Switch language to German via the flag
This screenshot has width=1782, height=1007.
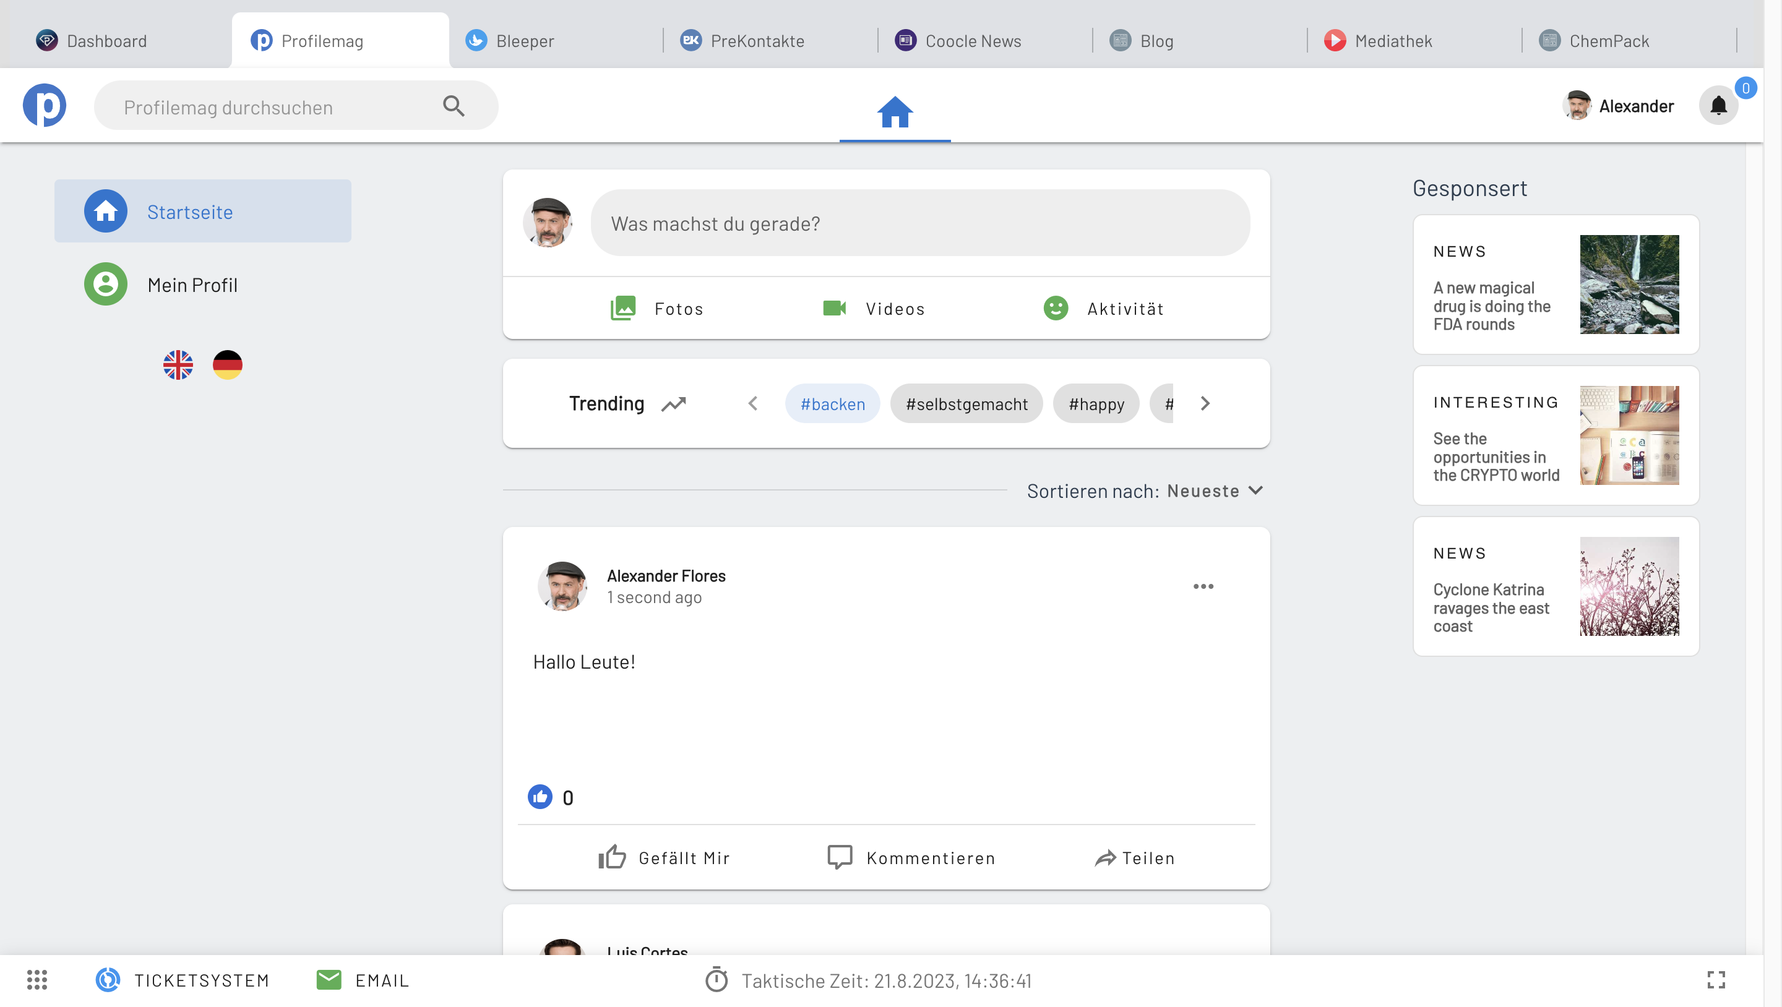(x=228, y=364)
